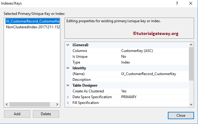Click index list scroll left arrow
The image size is (198, 124).
(7, 104)
